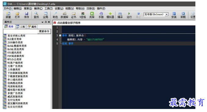The height and width of the screenshot is (112, 207).
Task: Click the 结束 事件 code line
Action: pos(68,43)
